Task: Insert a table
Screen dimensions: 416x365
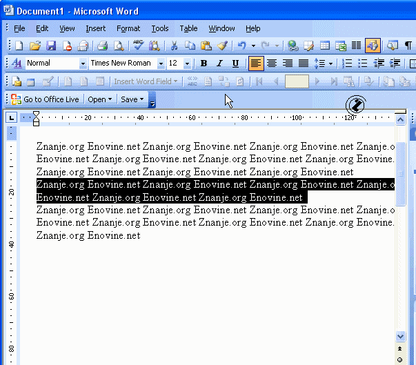Action: (325, 46)
